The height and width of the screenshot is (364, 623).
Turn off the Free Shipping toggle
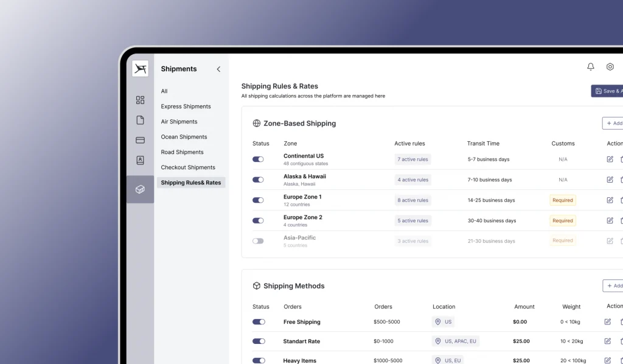258,322
